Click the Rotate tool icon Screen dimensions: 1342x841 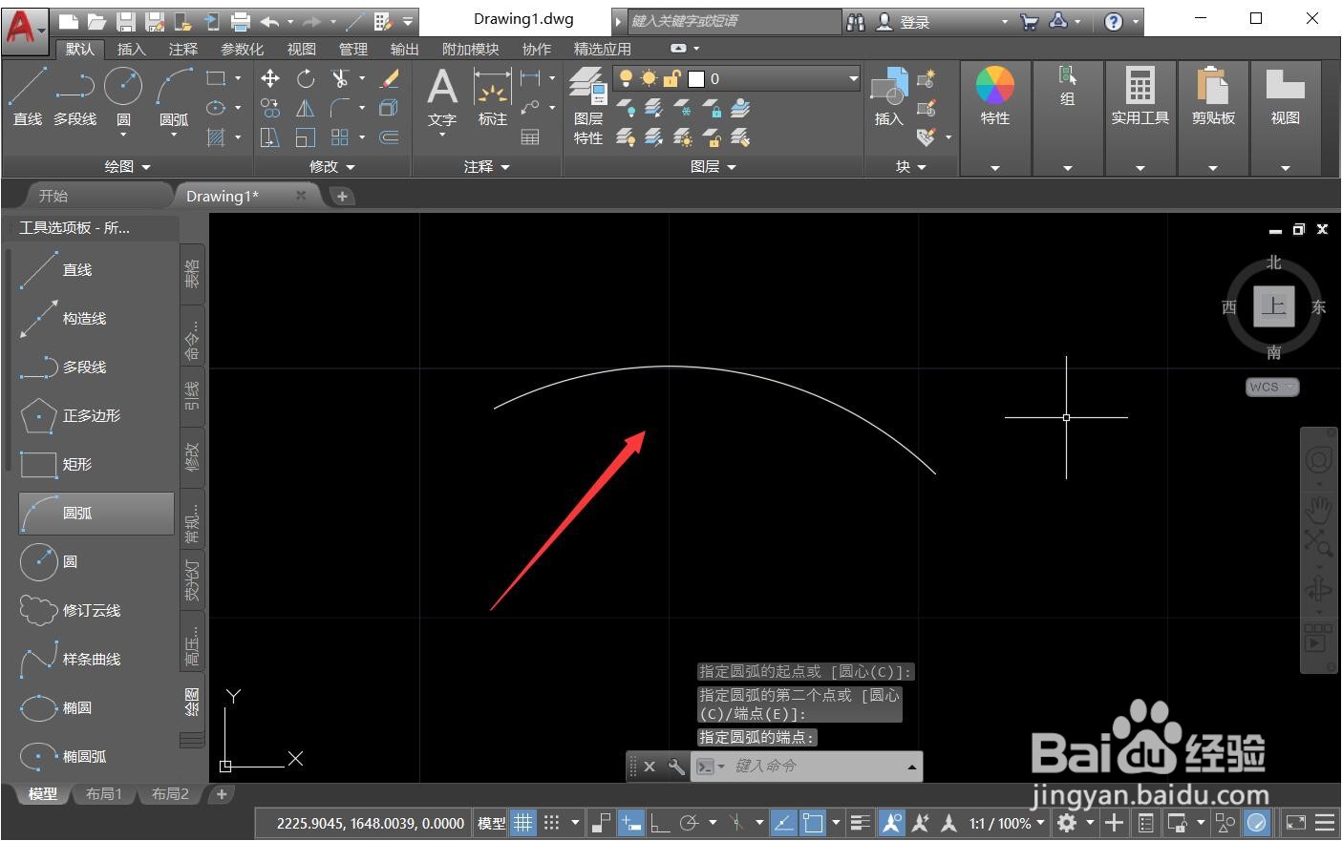coord(306,78)
